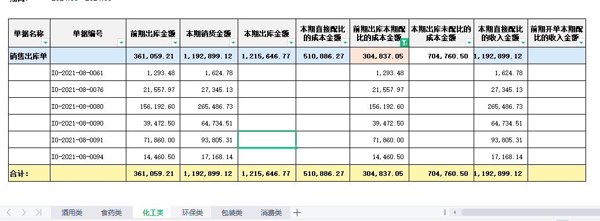Screen dimensions: 600x221
Task: Select cell IO-2021-08-0090
Action: (88, 123)
